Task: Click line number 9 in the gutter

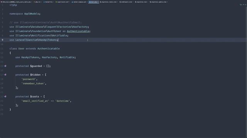Action: pos(2,40)
